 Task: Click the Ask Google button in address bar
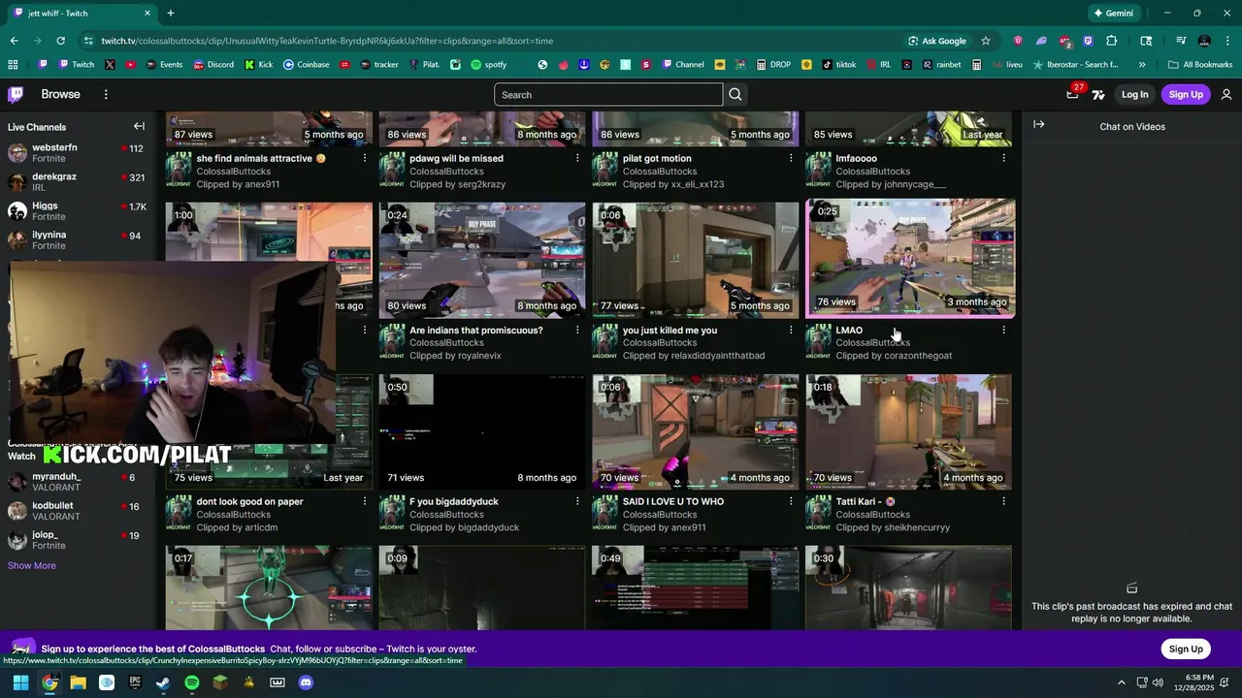pos(937,41)
